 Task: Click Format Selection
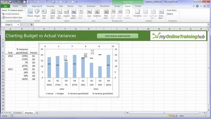[11, 14]
